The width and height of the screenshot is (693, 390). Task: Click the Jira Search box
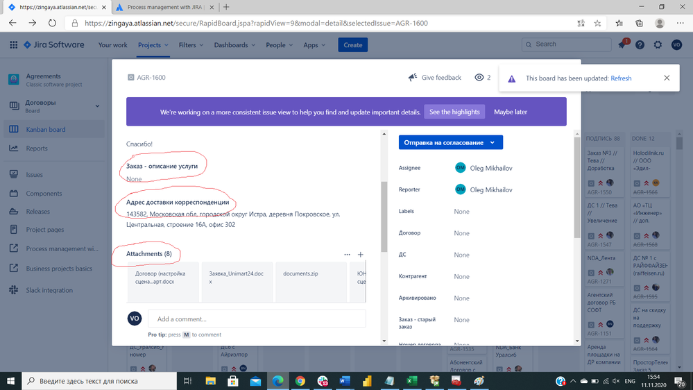567,44
